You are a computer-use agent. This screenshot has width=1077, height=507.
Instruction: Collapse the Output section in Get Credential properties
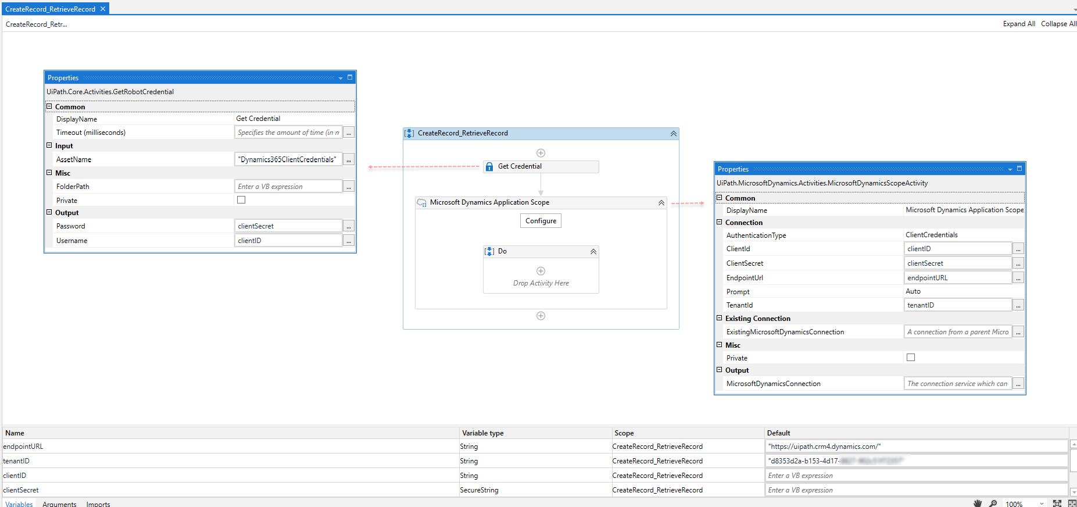click(49, 212)
